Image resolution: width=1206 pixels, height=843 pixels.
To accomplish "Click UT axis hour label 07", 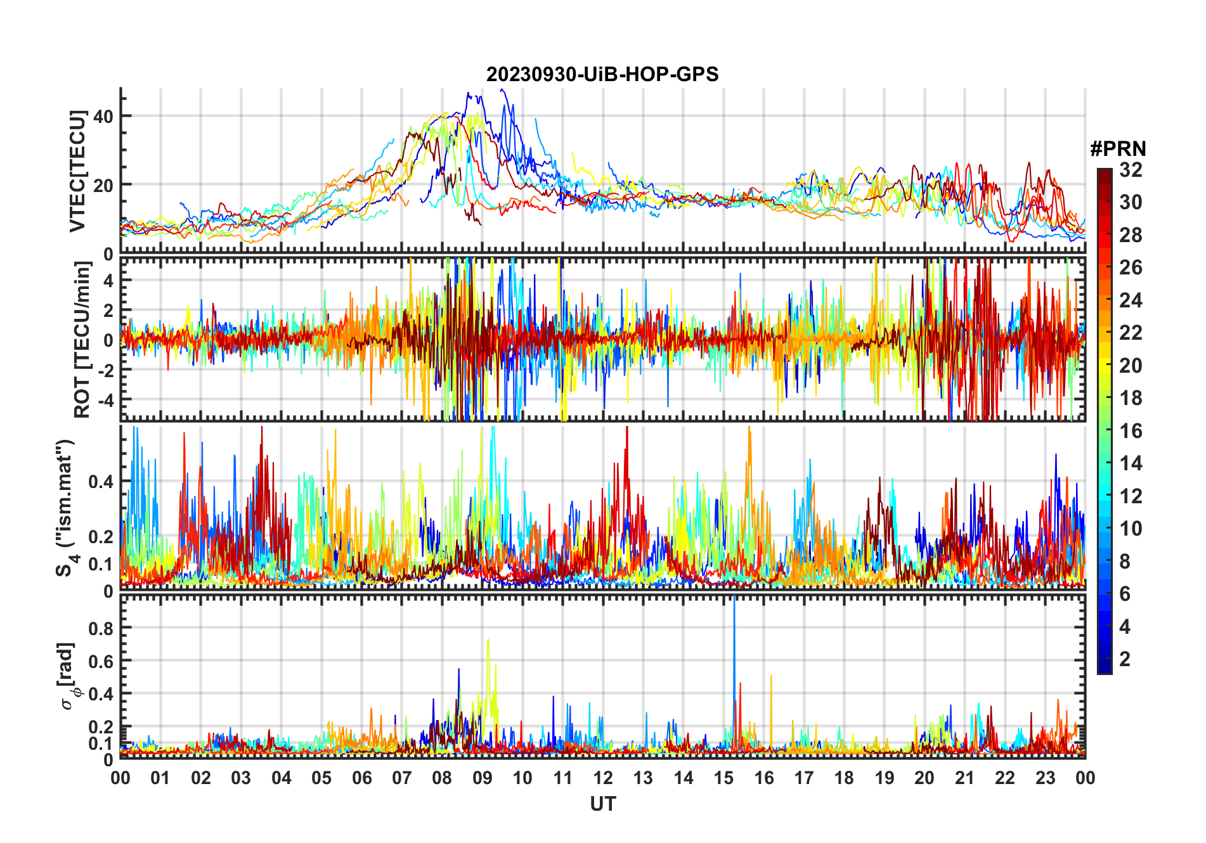I will [402, 778].
